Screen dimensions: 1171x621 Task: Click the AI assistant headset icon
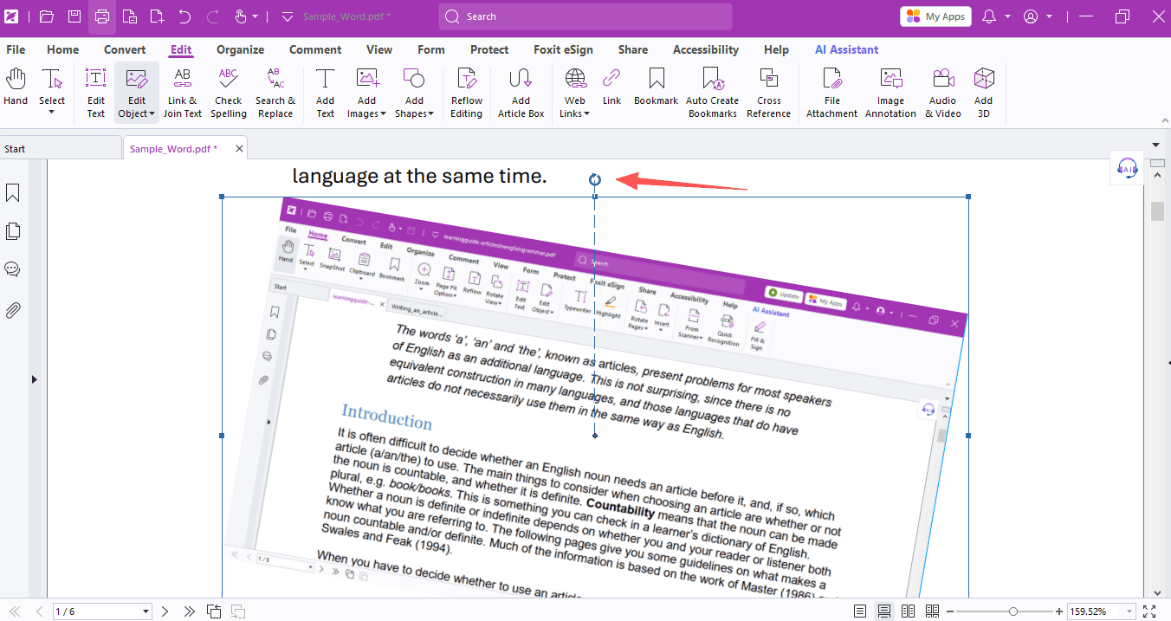click(x=1127, y=168)
